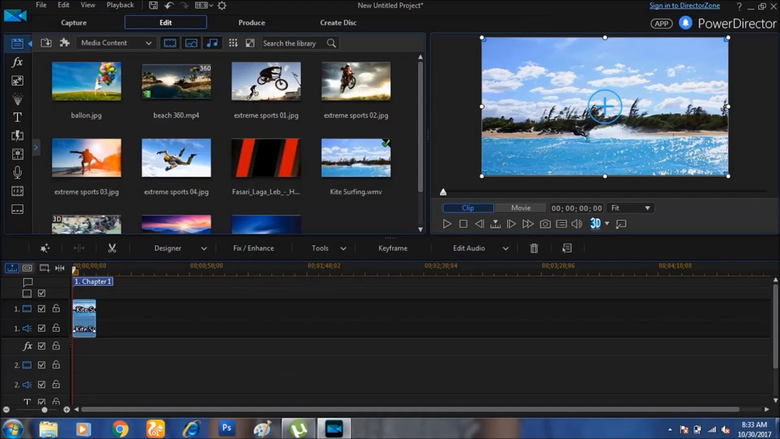The image size is (780, 439).
Task: Open the Playback menu
Action: coord(120,5)
